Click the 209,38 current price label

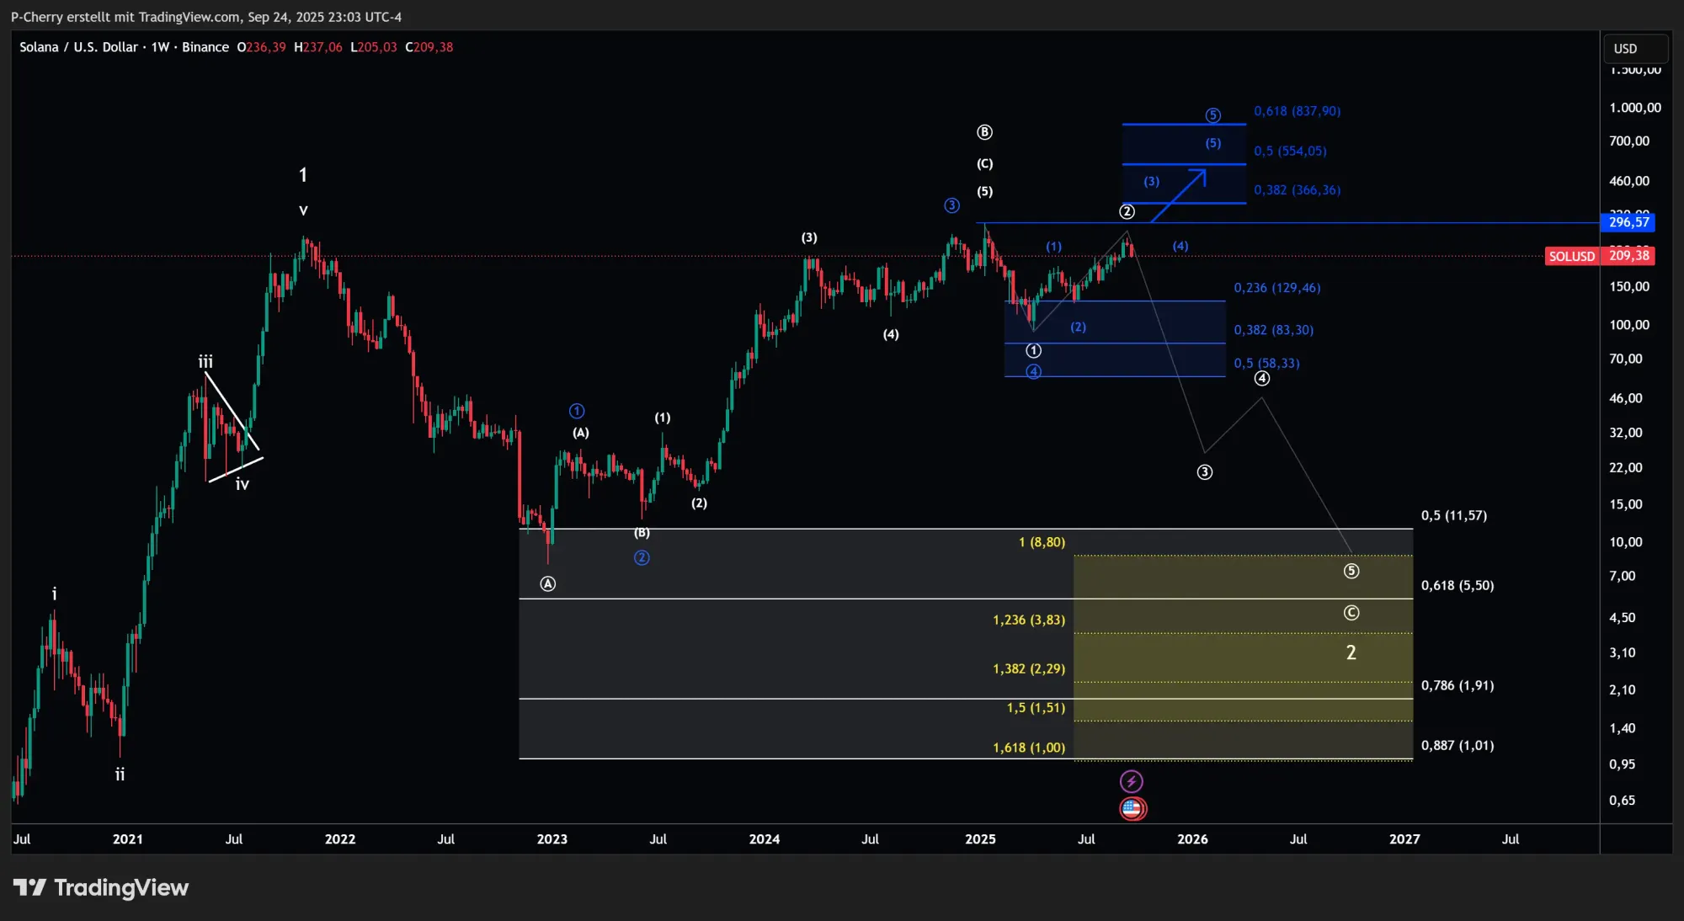(x=1628, y=256)
